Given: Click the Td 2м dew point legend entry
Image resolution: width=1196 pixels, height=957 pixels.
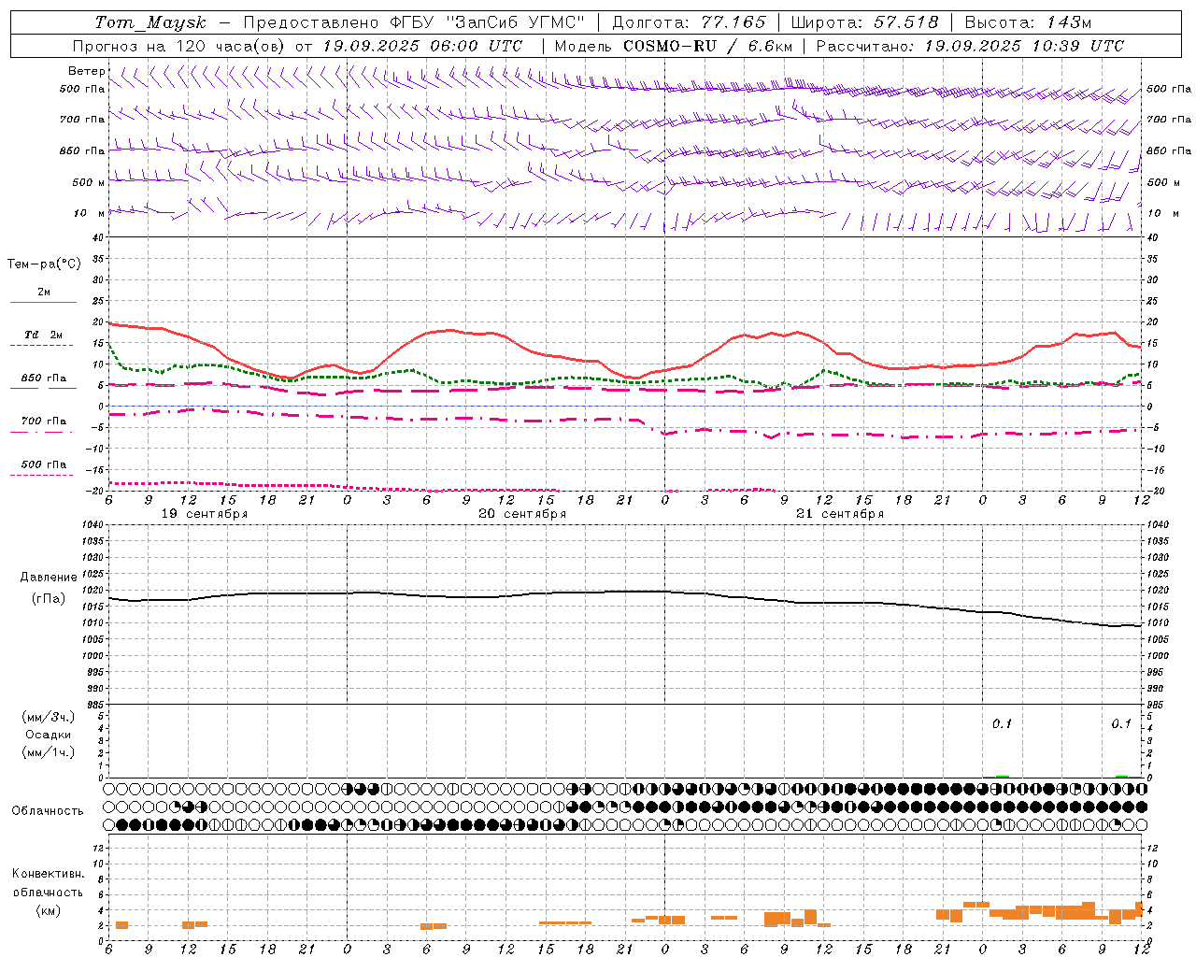Looking at the screenshot, I should click(x=43, y=335).
